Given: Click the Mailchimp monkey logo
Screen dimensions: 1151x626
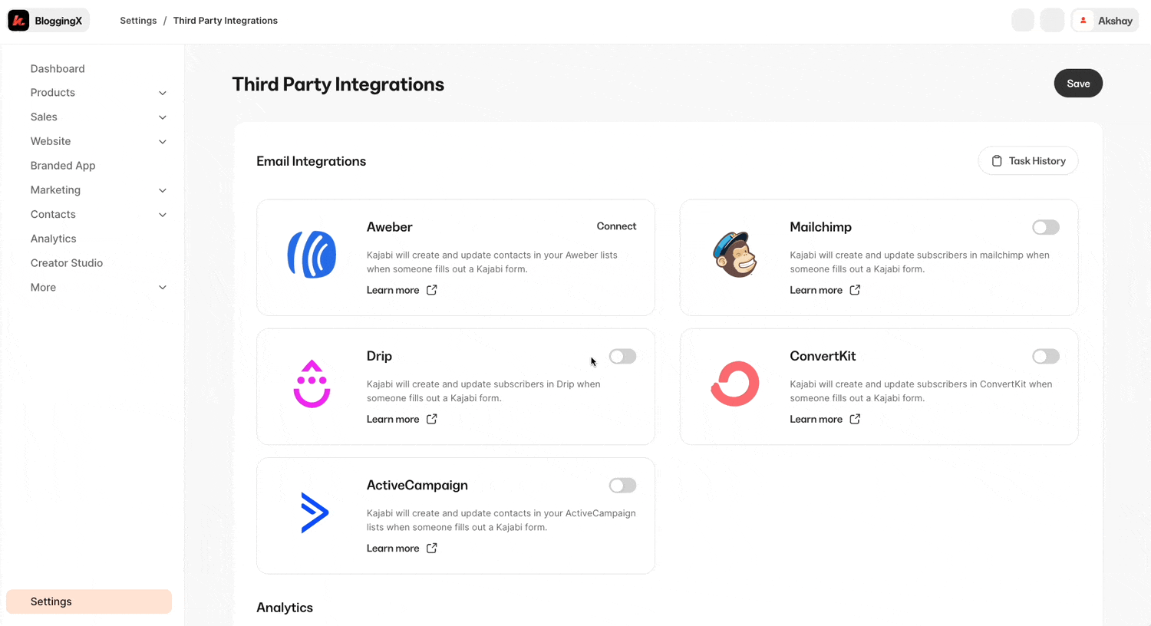Looking at the screenshot, I should [734, 254].
